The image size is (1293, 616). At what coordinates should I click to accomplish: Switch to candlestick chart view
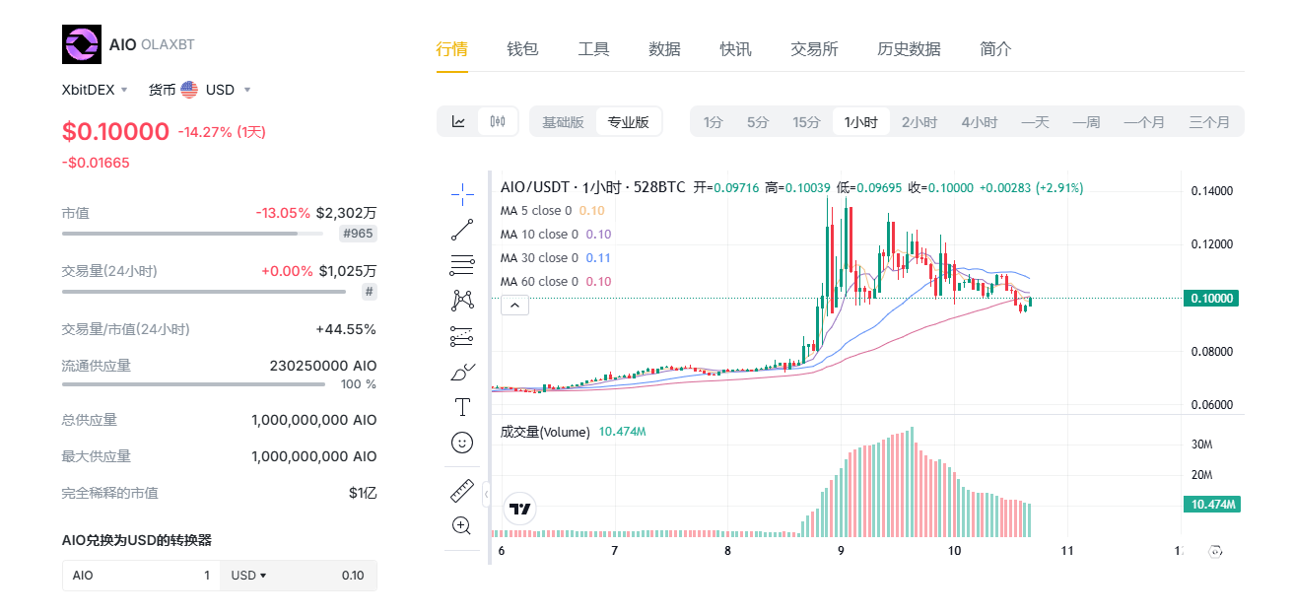(498, 122)
